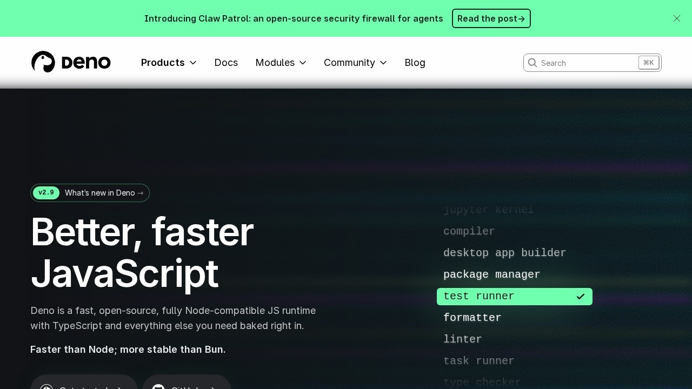Screen dimensions: 692x389
Task: Select the formatter entry
Action: point(473,318)
